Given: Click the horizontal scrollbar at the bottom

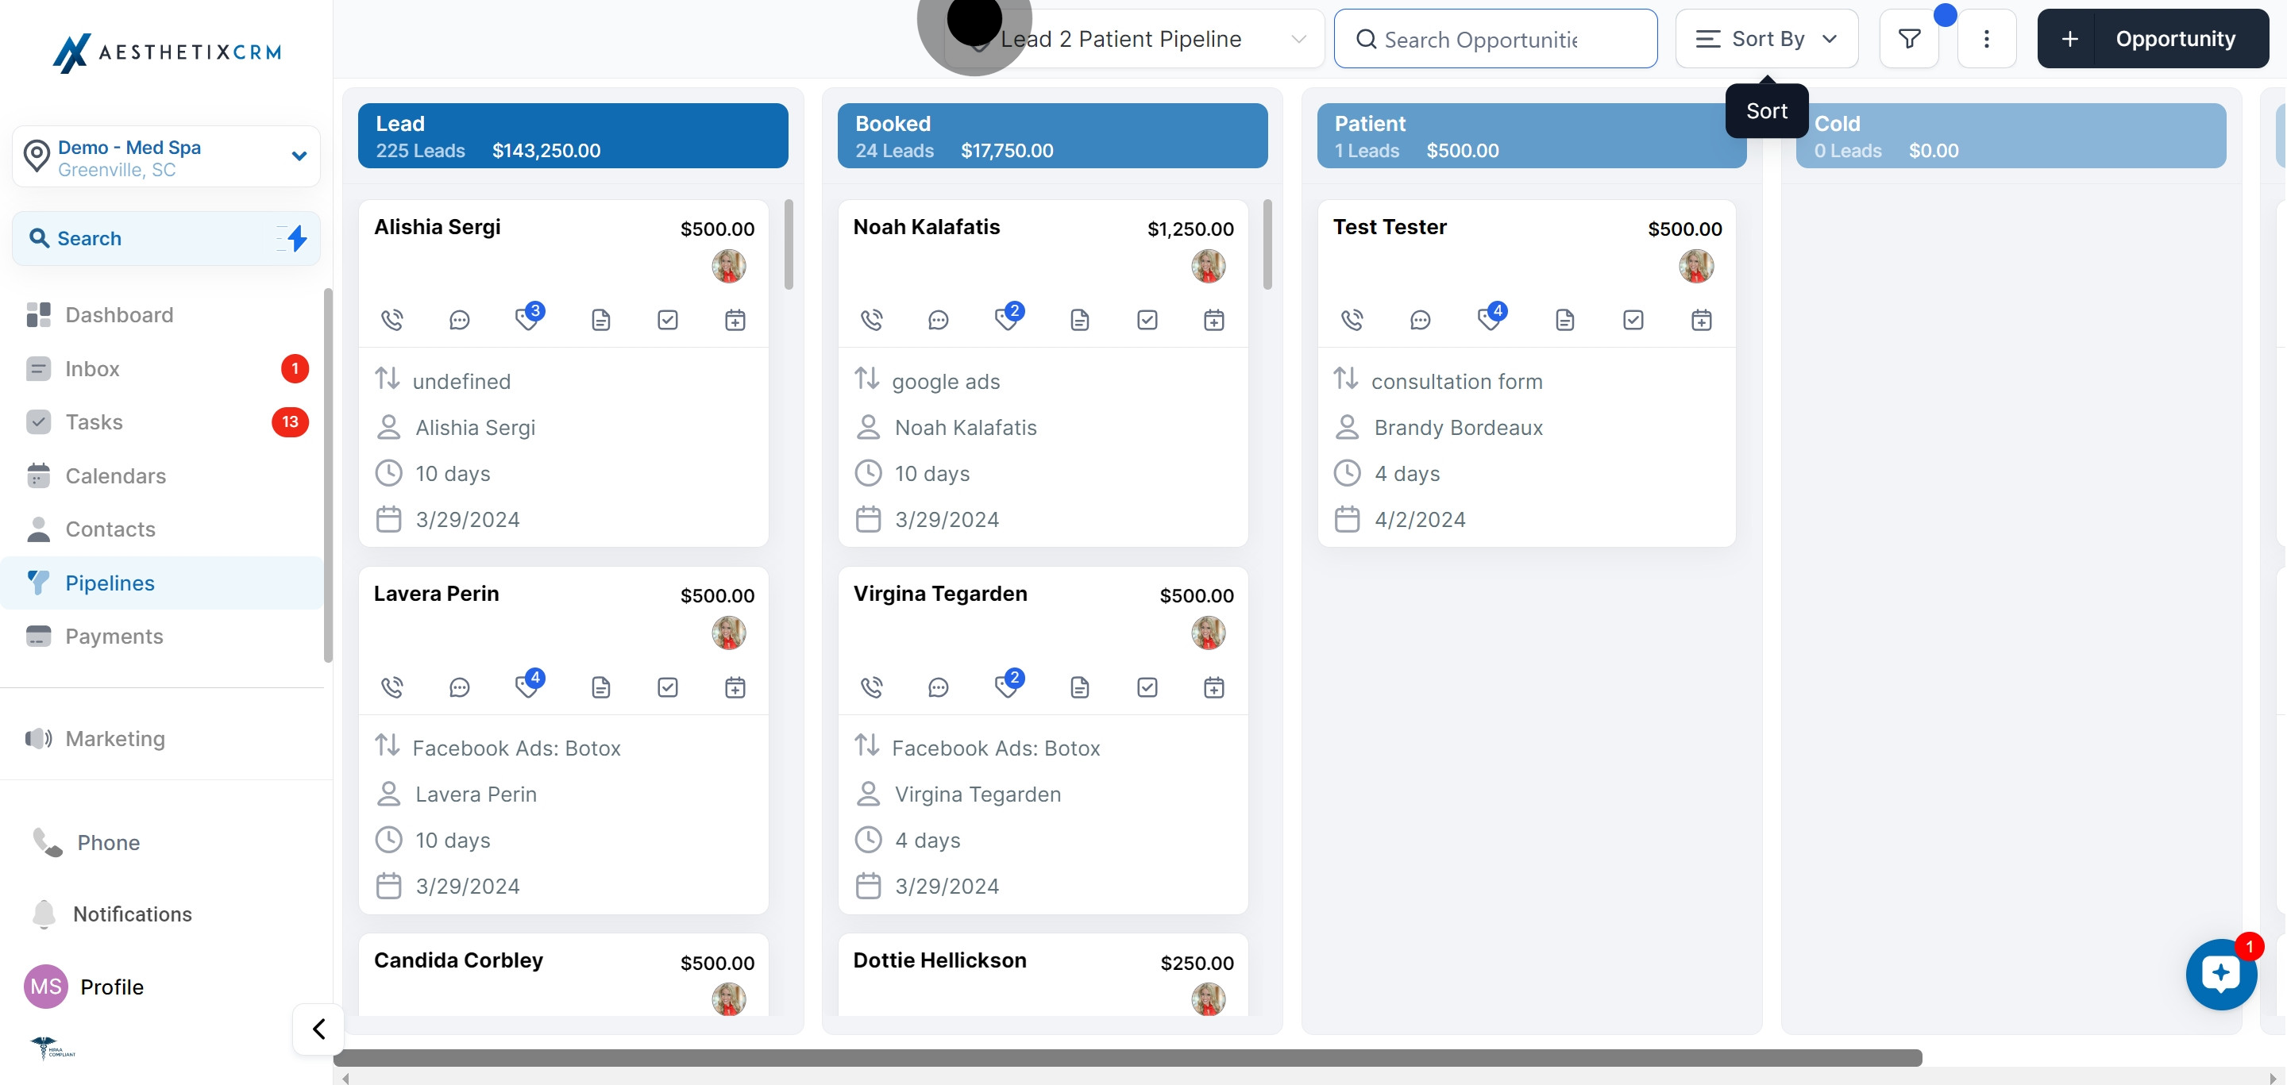Looking at the screenshot, I should click(x=1128, y=1057).
